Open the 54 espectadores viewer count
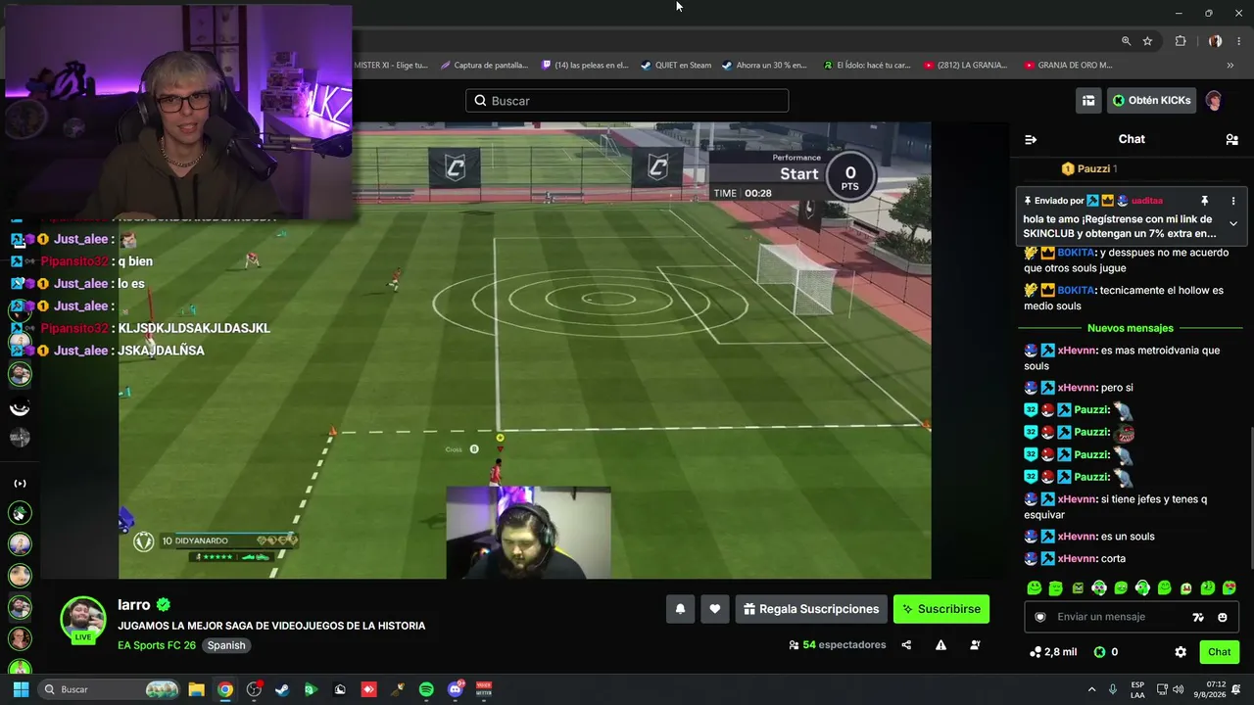 pyautogui.click(x=838, y=645)
